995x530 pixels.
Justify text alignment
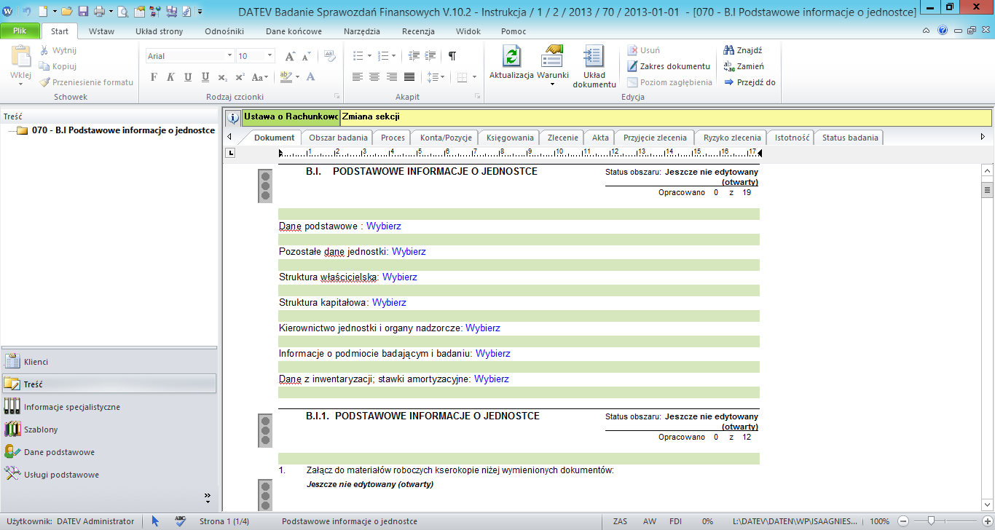point(409,77)
